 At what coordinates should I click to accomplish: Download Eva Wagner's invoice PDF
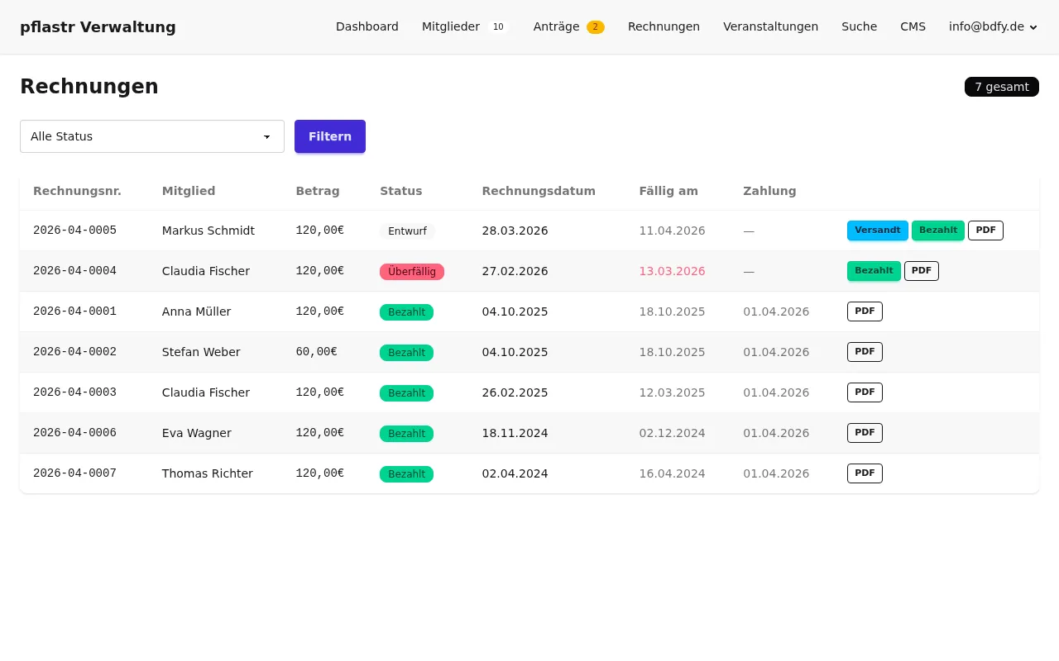(x=865, y=433)
